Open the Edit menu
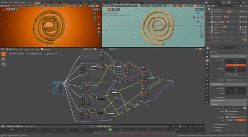 (x=10, y=3)
